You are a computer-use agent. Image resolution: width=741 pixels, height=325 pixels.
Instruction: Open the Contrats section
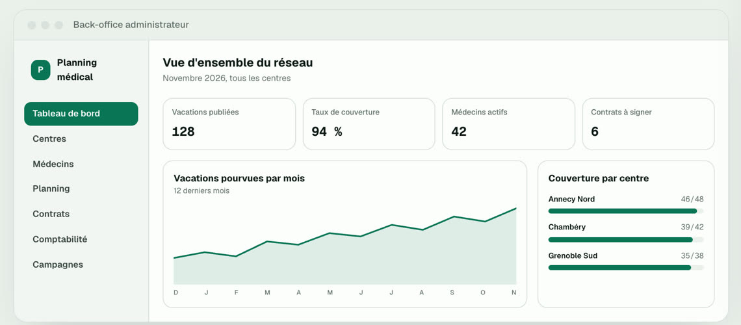[x=51, y=214]
